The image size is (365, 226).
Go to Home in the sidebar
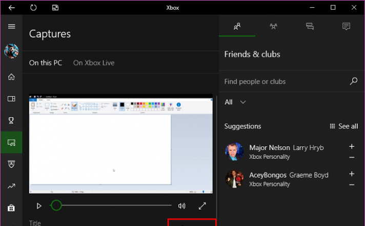point(11,77)
